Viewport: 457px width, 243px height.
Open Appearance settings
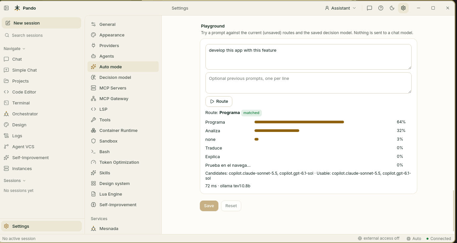(x=123, y=35)
